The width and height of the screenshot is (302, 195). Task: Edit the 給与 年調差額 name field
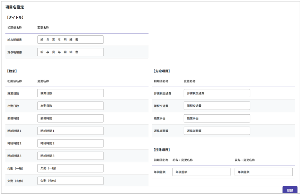click(x=201, y=172)
